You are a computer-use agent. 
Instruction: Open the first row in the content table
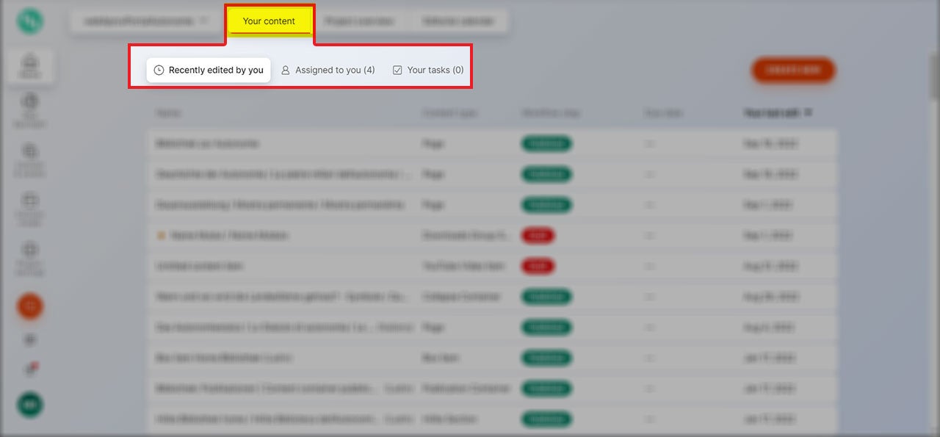pyautogui.click(x=207, y=144)
